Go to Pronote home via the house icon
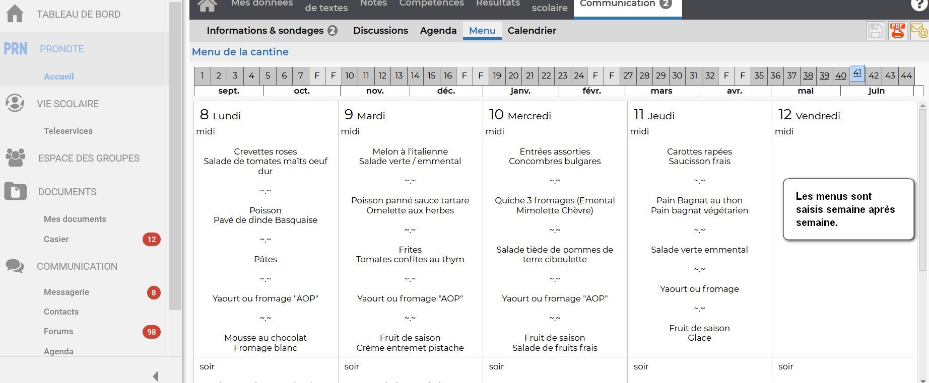 point(207,5)
